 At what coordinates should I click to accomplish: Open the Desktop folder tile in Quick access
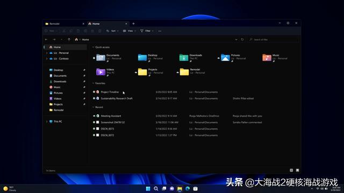[150, 57]
